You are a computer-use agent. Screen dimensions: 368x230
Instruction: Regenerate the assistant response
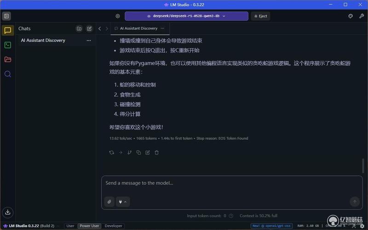pos(111,153)
